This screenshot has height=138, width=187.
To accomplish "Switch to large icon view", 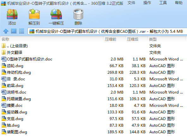I will (14, 31).
